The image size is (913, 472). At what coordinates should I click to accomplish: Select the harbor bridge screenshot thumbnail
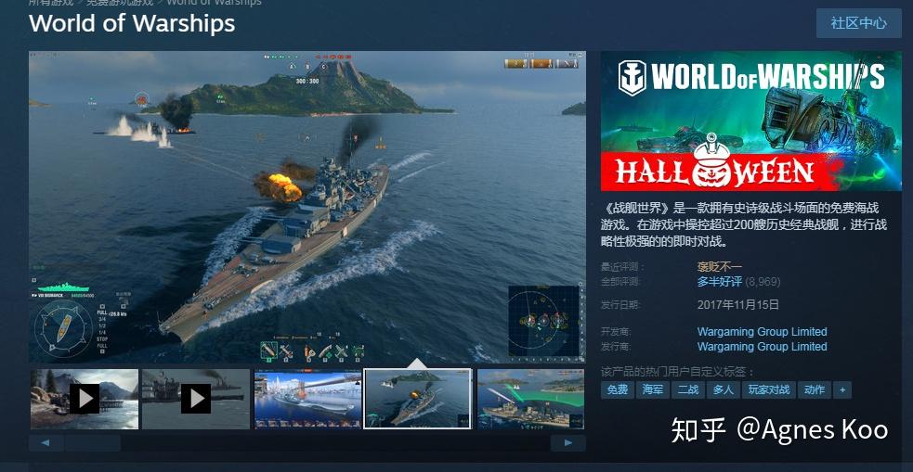tap(308, 399)
